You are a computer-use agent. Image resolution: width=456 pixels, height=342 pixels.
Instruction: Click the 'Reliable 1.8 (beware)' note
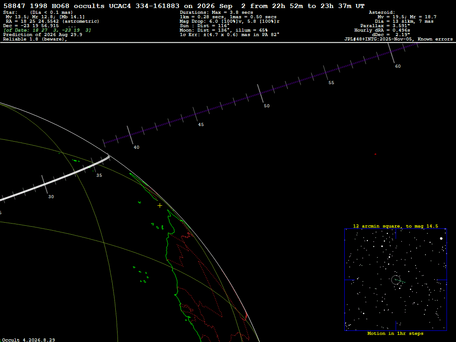(x=35, y=39)
